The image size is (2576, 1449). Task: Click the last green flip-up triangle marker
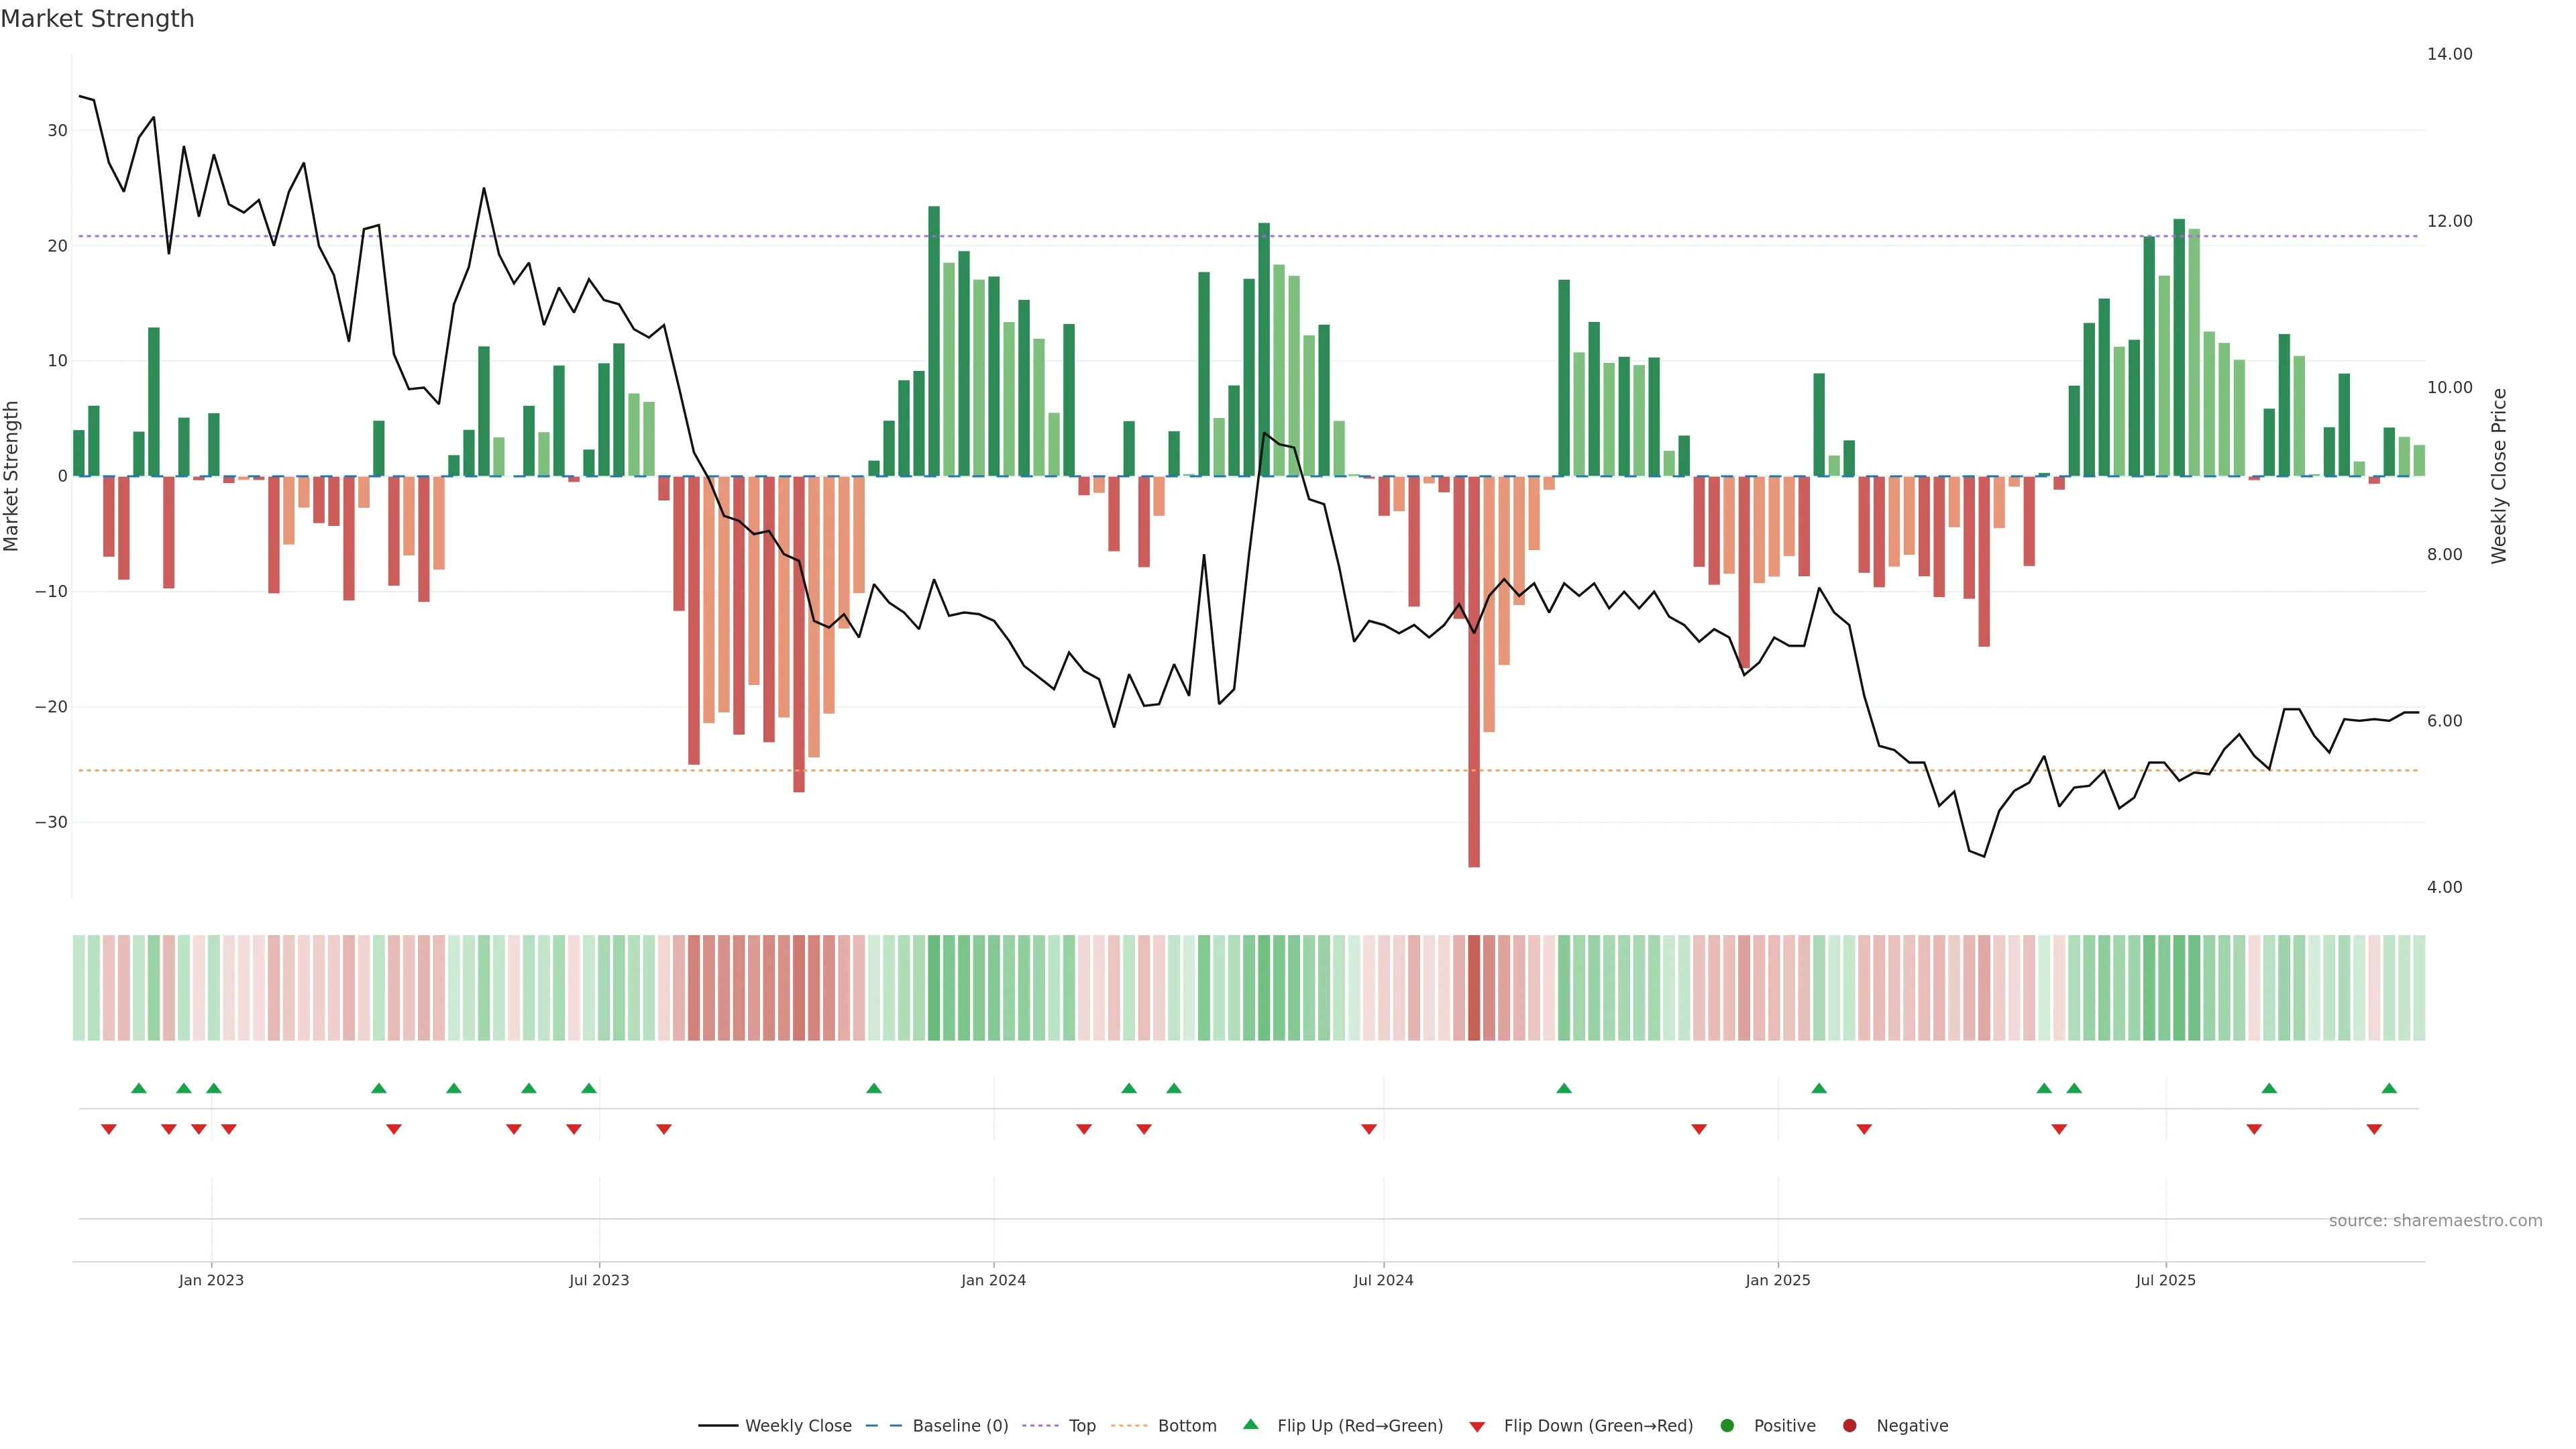pos(2389,1088)
